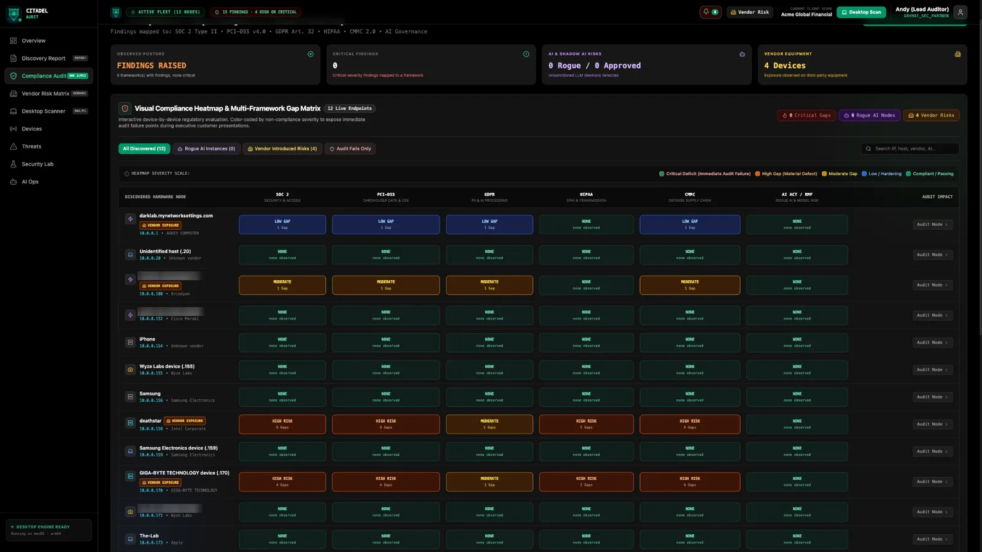Click the Desktop Engine Ready status box
Screen dimensions: 982x552
coord(49,530)
